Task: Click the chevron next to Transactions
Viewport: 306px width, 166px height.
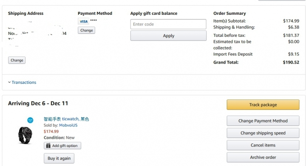Action: point(9,82)
